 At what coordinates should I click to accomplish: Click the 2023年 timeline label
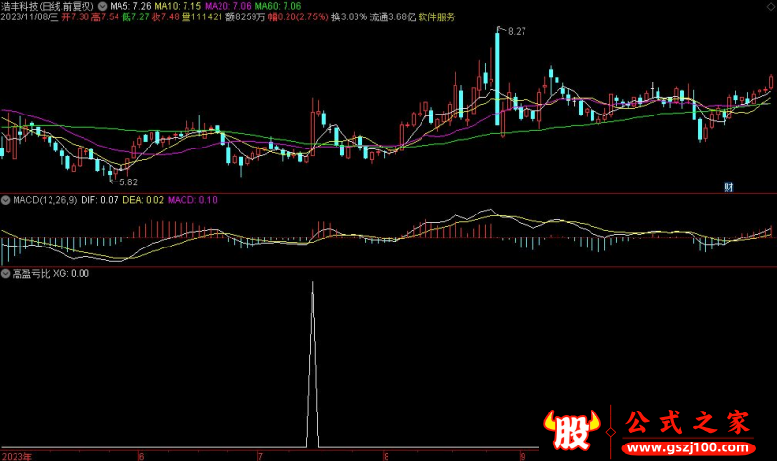pos(17,456)
